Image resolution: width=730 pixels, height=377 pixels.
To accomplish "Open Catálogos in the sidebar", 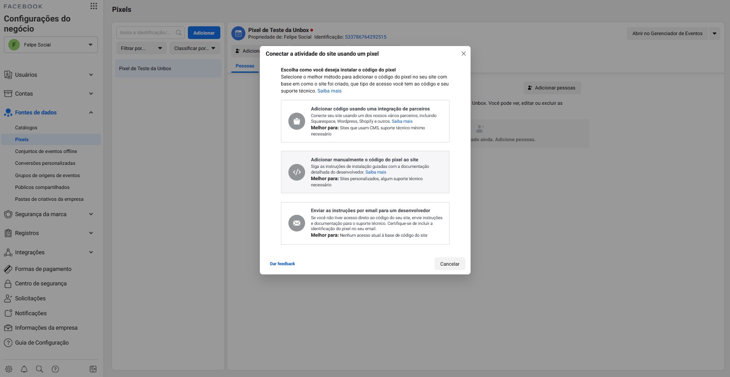I will 26,128.
